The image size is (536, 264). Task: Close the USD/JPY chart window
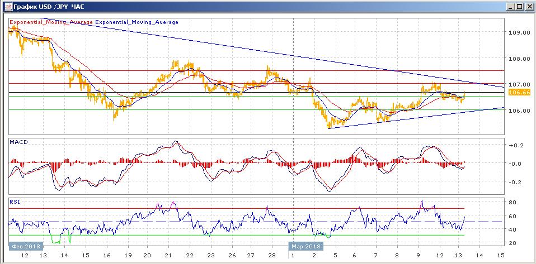coord(528,6)
